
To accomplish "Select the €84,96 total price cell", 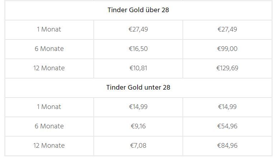I will [x=227, y=146].
